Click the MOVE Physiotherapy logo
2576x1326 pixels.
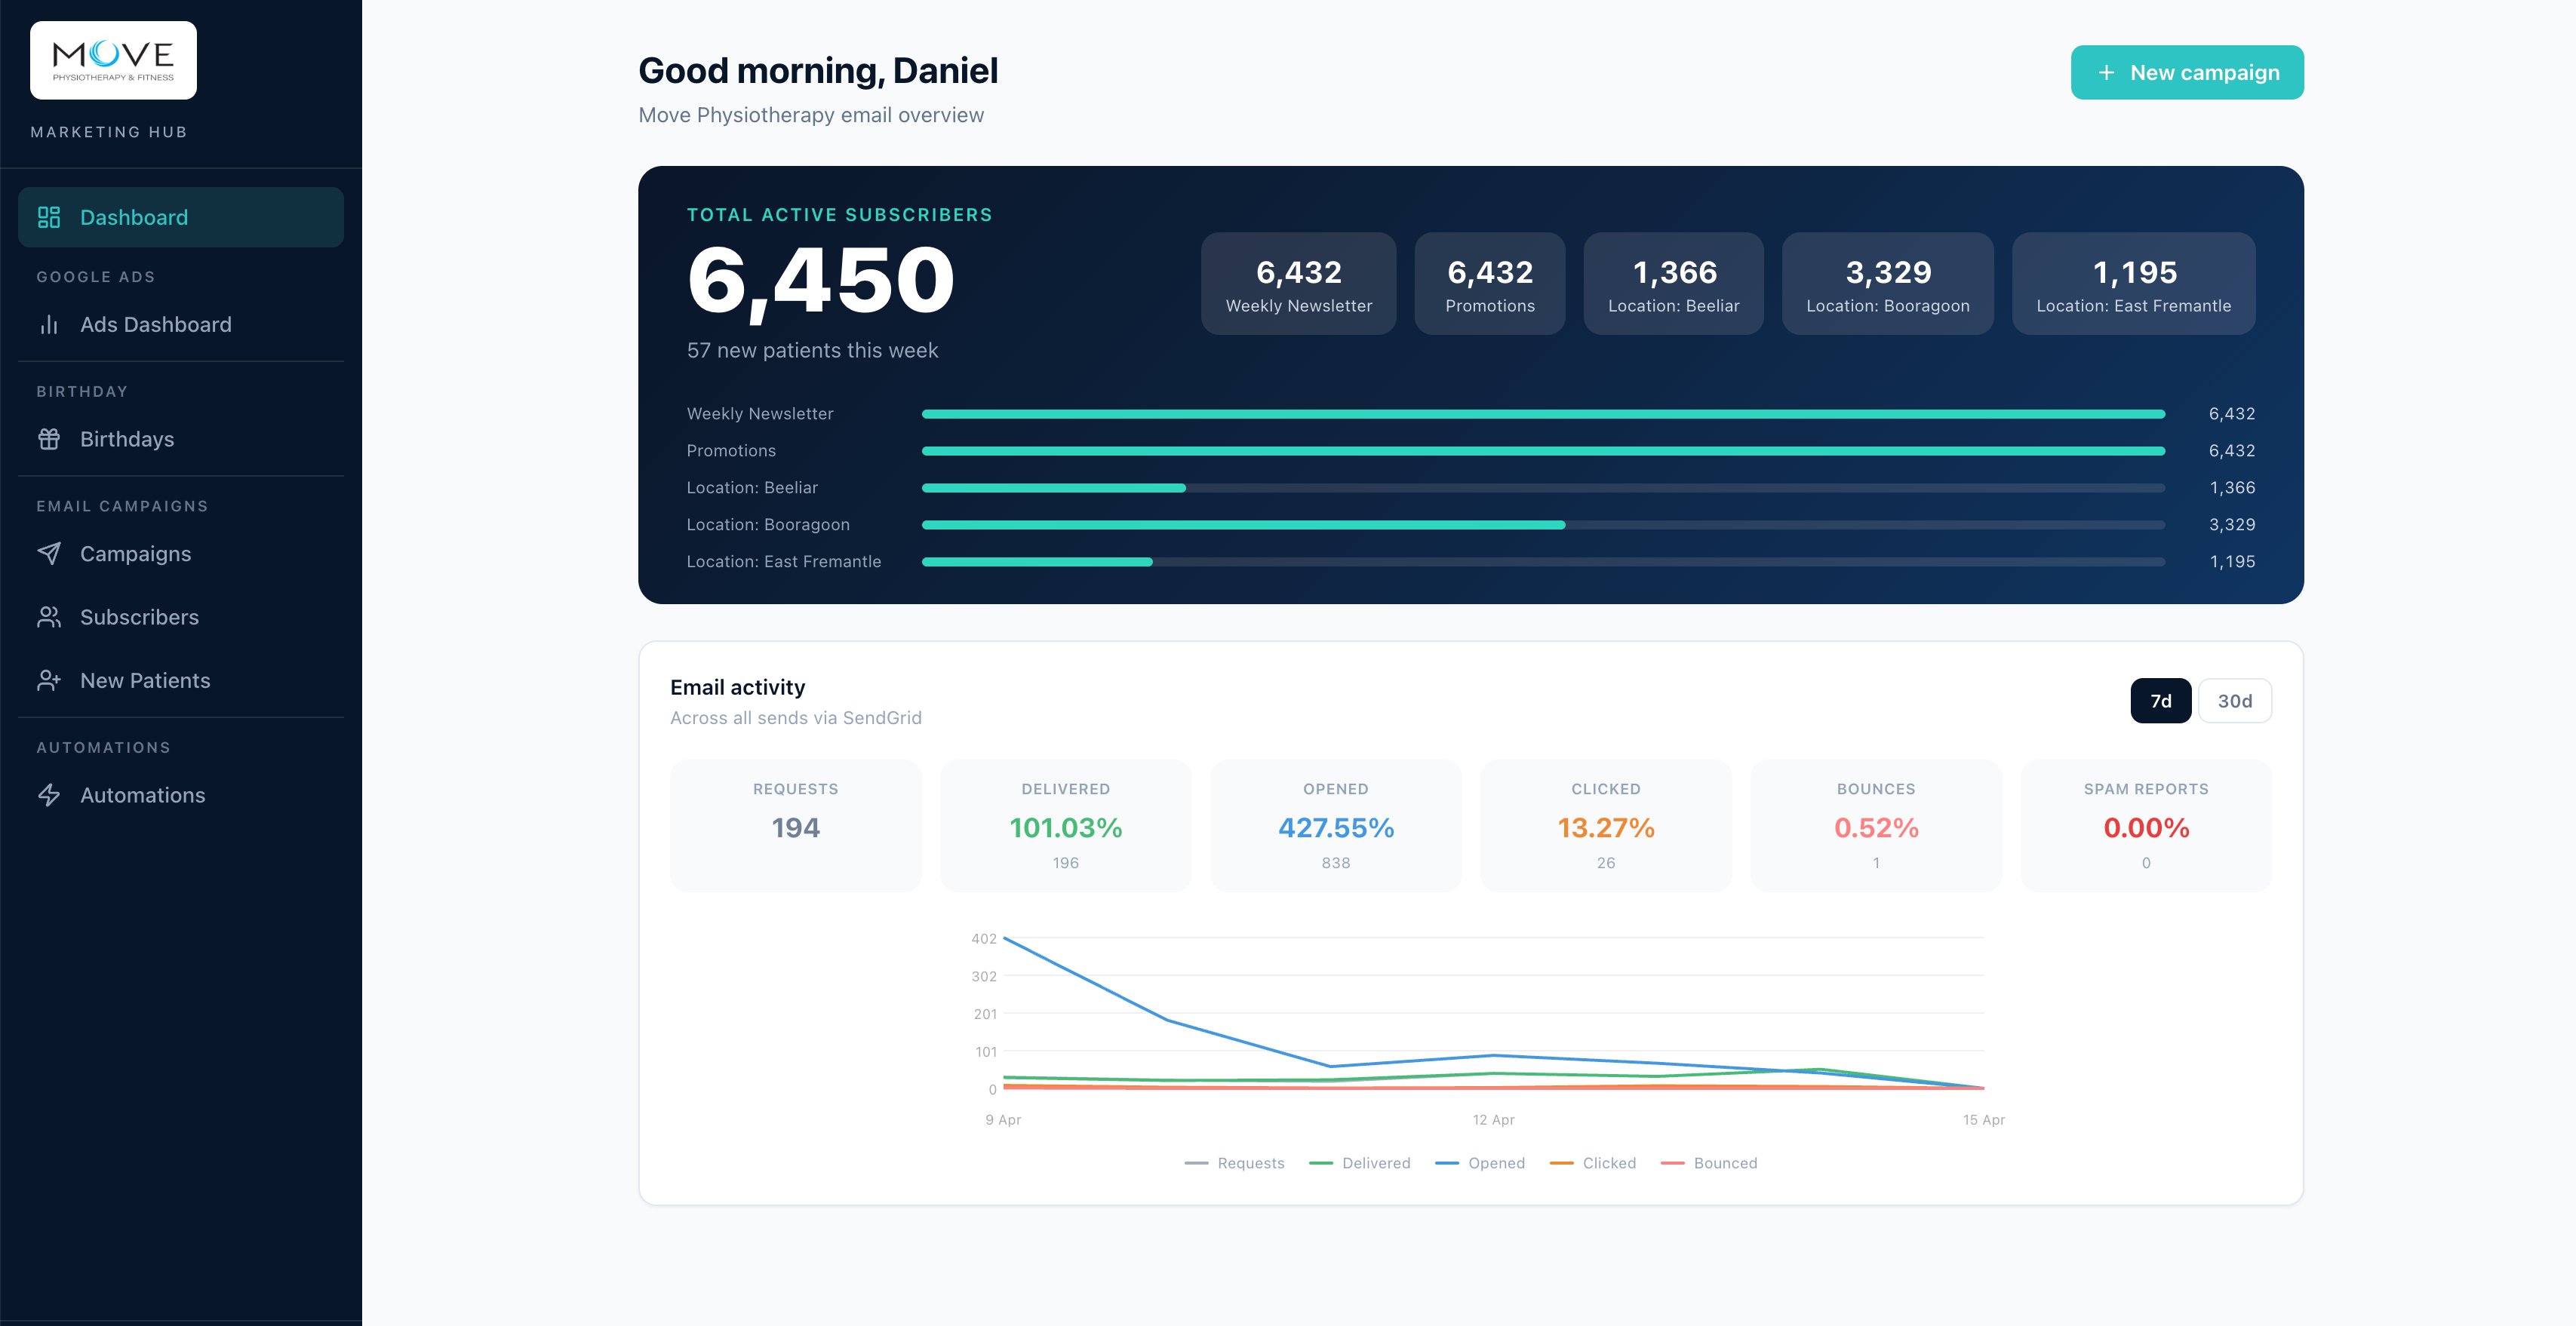pyautogui.click(x=113, y=59)
